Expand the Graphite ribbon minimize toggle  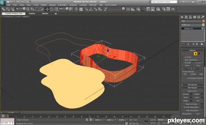click(56, 13)
